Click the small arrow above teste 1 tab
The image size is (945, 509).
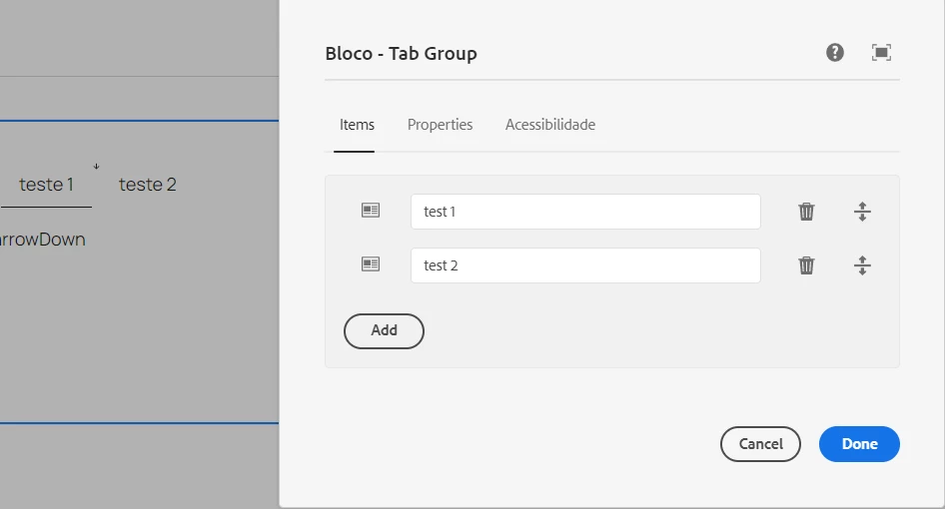(97, 166)
